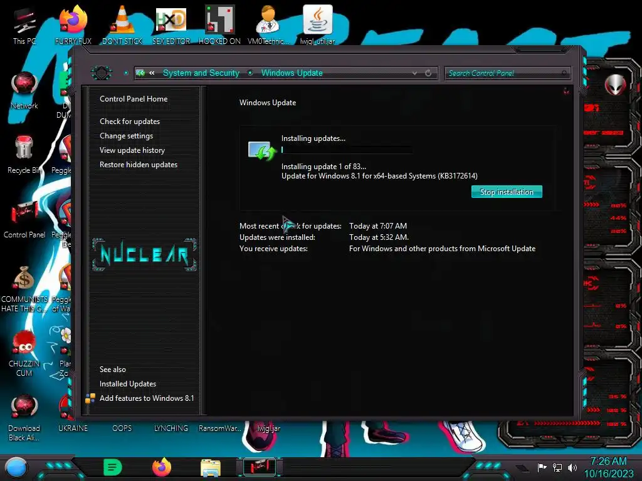Open Change settings link

[126, 136]
